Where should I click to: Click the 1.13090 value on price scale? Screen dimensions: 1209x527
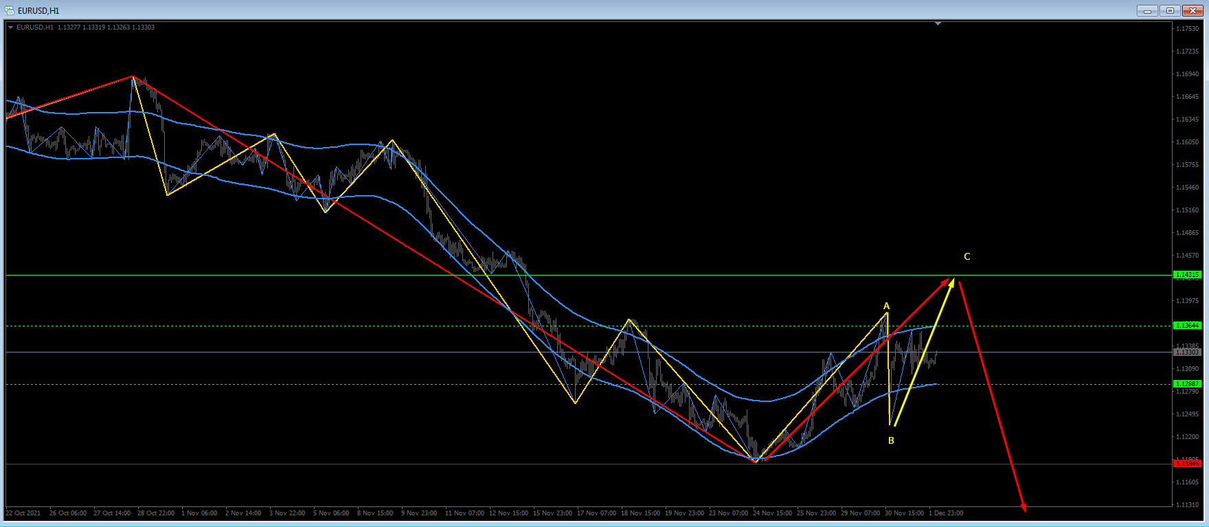(x=1188, y=369)
